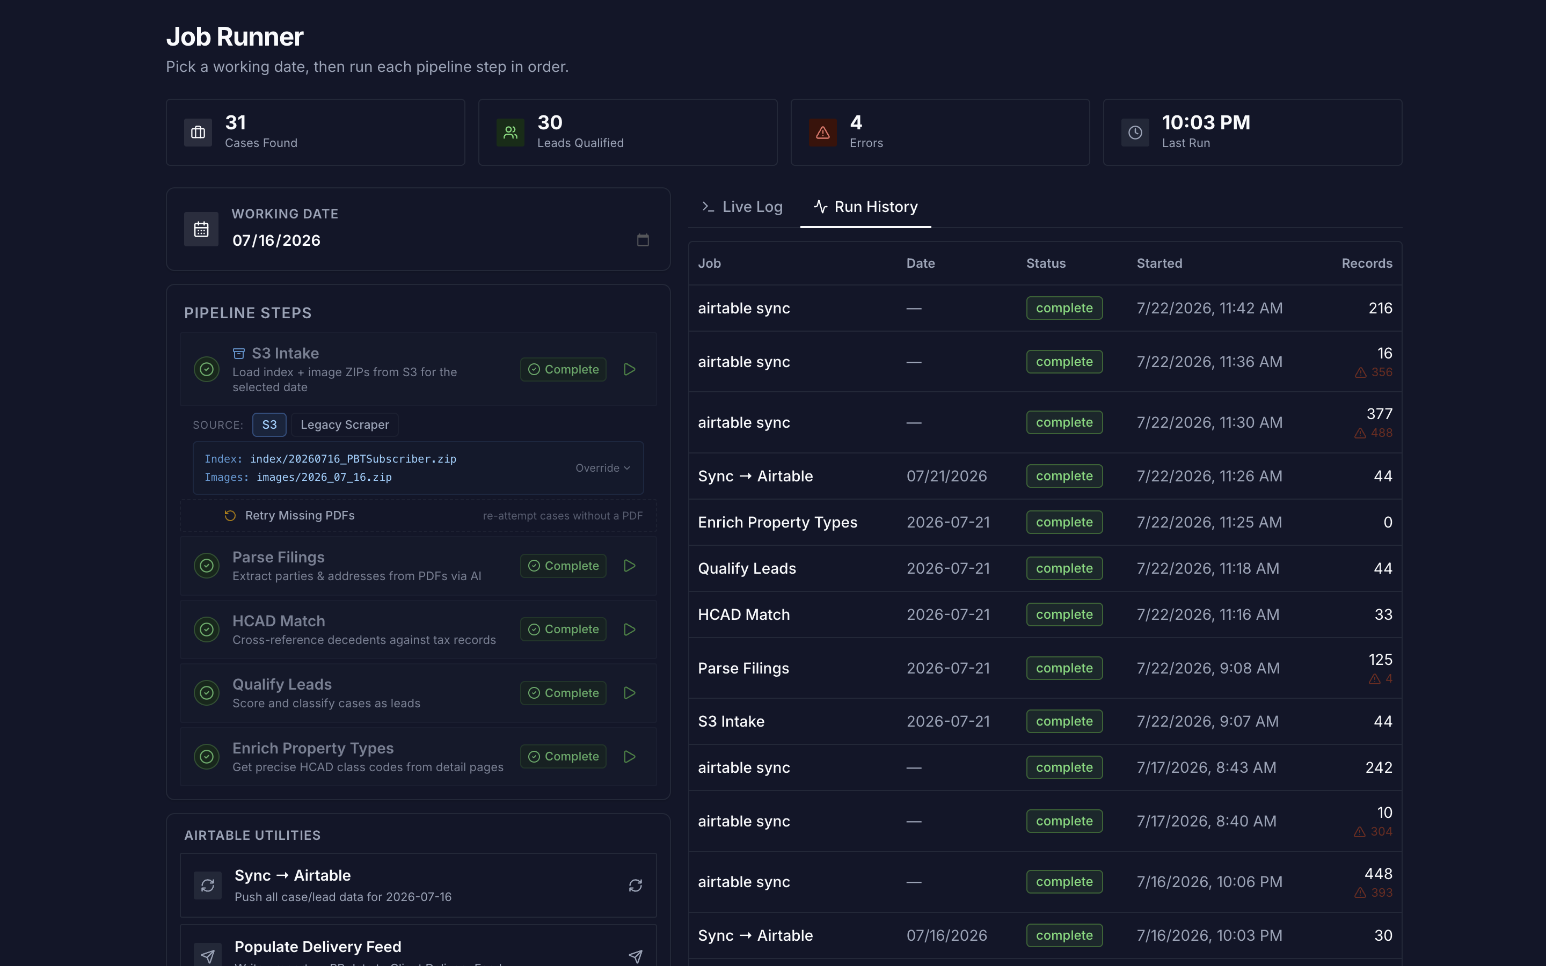Click the Errors warning triangle icon
The height and width of the screenshot is (966, 1546).
(x=823, y=132)
